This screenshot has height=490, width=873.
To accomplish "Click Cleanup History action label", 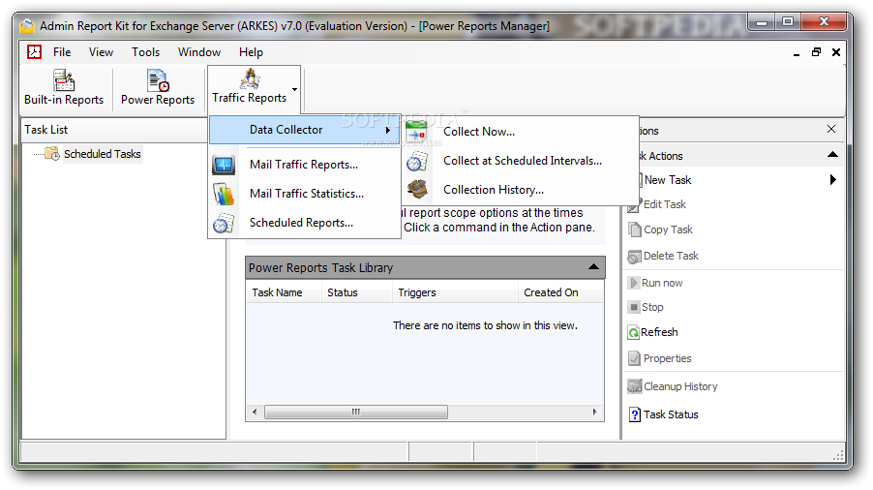I will (x=680, y=387).
